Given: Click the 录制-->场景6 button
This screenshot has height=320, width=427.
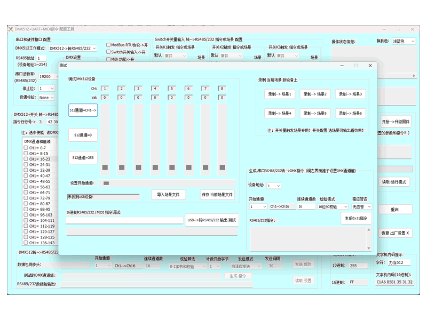Looking at the screenshot, I should point(350,114).
